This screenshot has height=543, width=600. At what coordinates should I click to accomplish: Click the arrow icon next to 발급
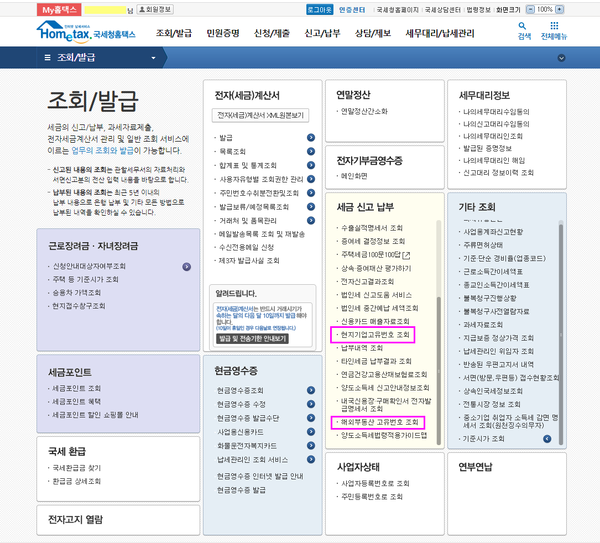tap(311, 137)
